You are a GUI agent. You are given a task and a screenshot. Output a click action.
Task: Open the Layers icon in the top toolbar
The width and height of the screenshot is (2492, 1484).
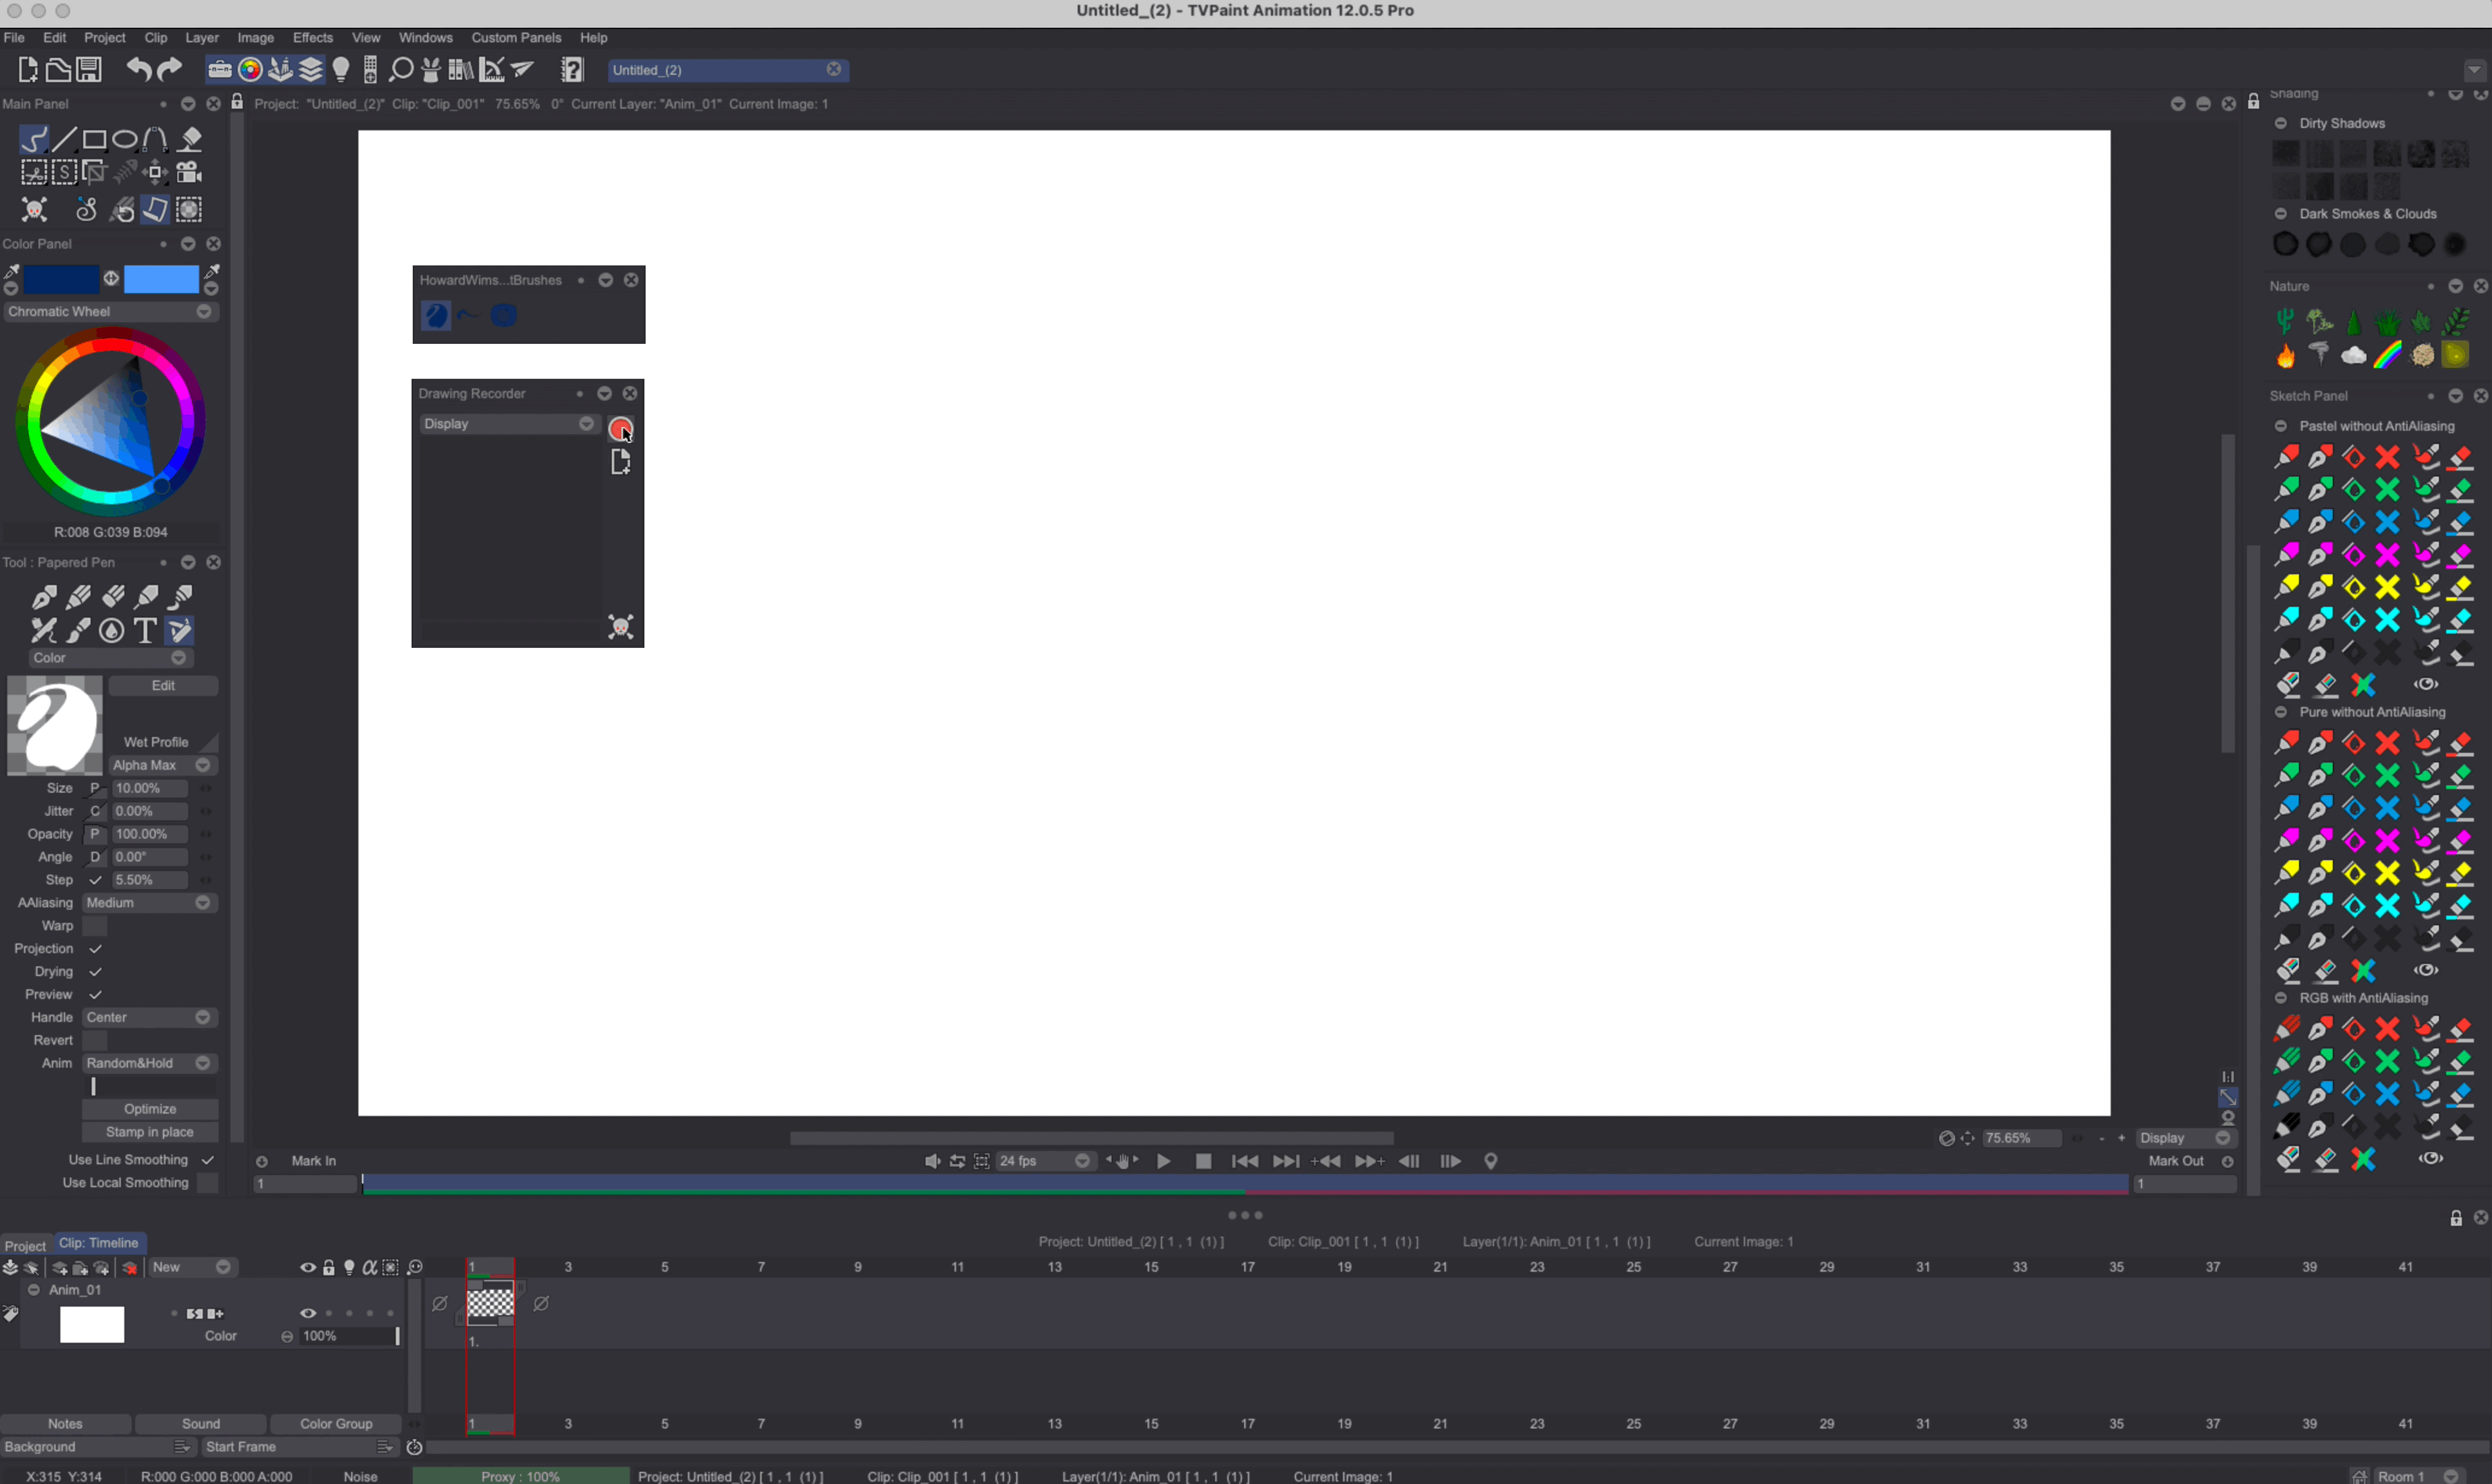point(311,69)
